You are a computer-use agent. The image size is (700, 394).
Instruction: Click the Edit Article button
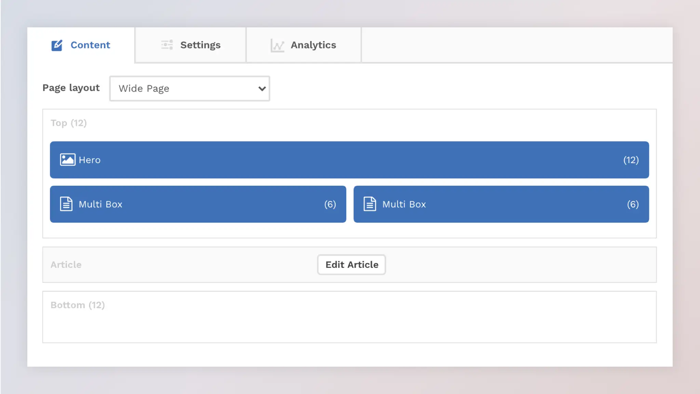351,264
